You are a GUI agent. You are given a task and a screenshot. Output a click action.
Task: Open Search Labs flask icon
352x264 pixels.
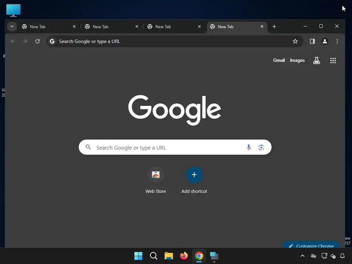317,60
